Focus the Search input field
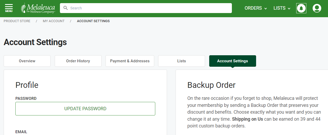Screen dimensions: 328x135 pyautogui.click(x=146, y=8)
